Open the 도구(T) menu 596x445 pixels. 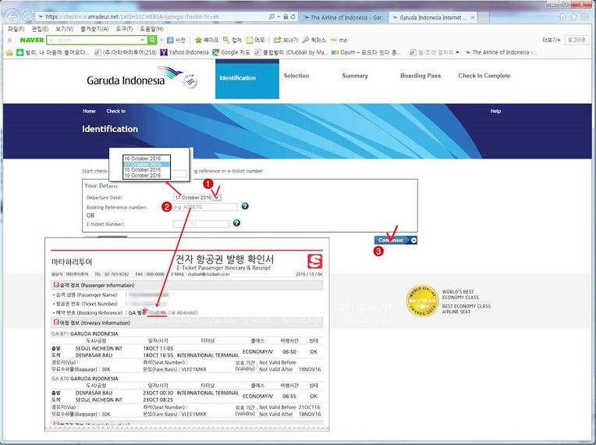click(x=124, y=29)
